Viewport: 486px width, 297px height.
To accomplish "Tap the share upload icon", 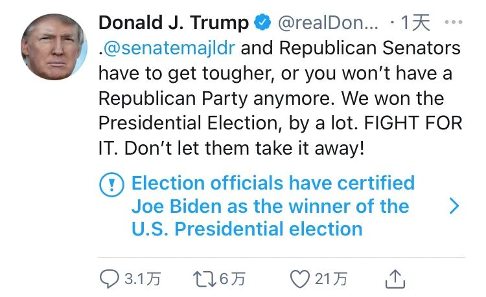I will coord(395,279).
